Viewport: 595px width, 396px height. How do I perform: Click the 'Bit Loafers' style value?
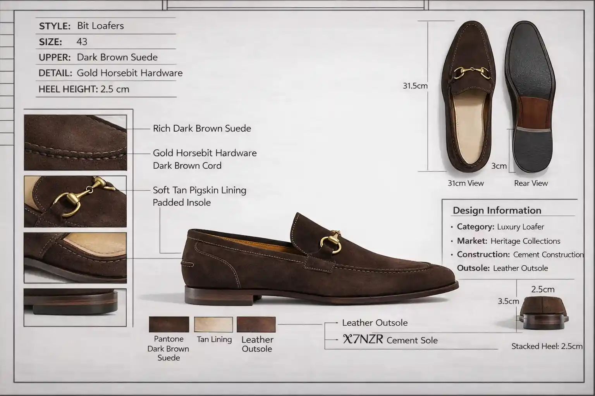(100, 26)
